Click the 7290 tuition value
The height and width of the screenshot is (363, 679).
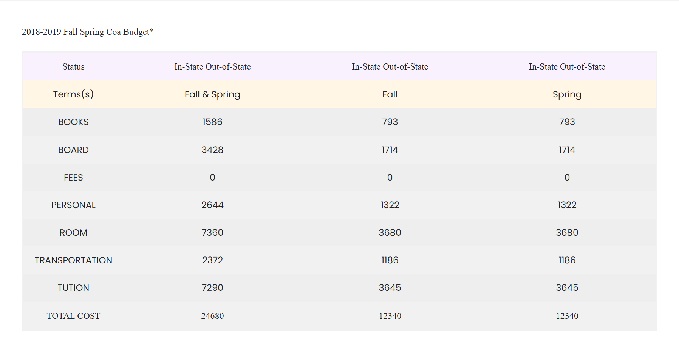coord(212,288)
